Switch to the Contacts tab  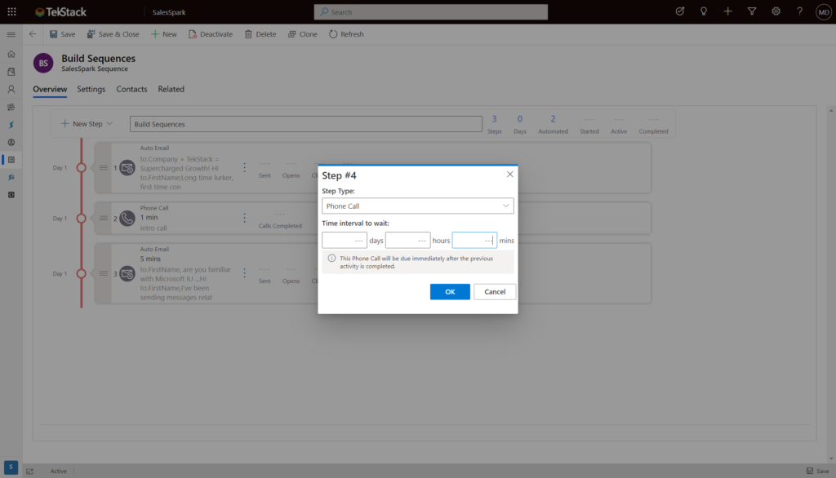(131, 89)
